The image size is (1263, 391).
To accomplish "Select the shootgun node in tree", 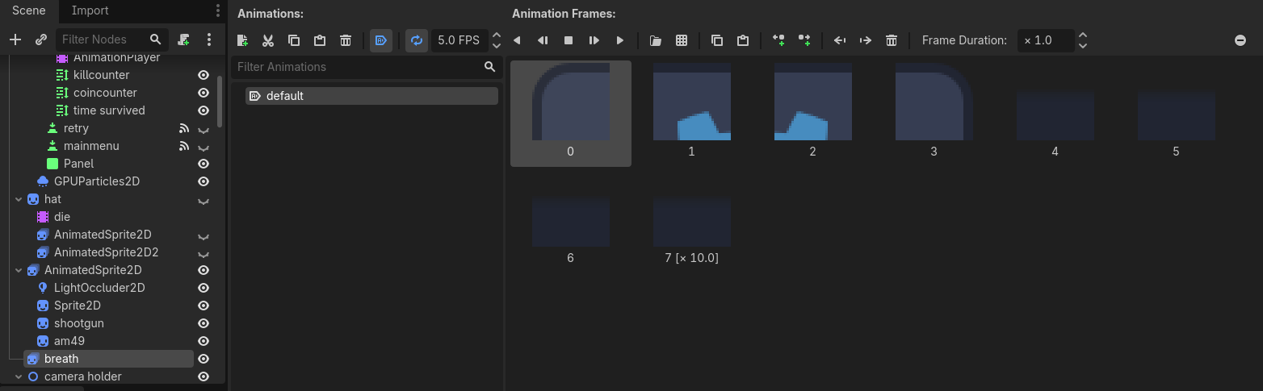I will (79, 323).
